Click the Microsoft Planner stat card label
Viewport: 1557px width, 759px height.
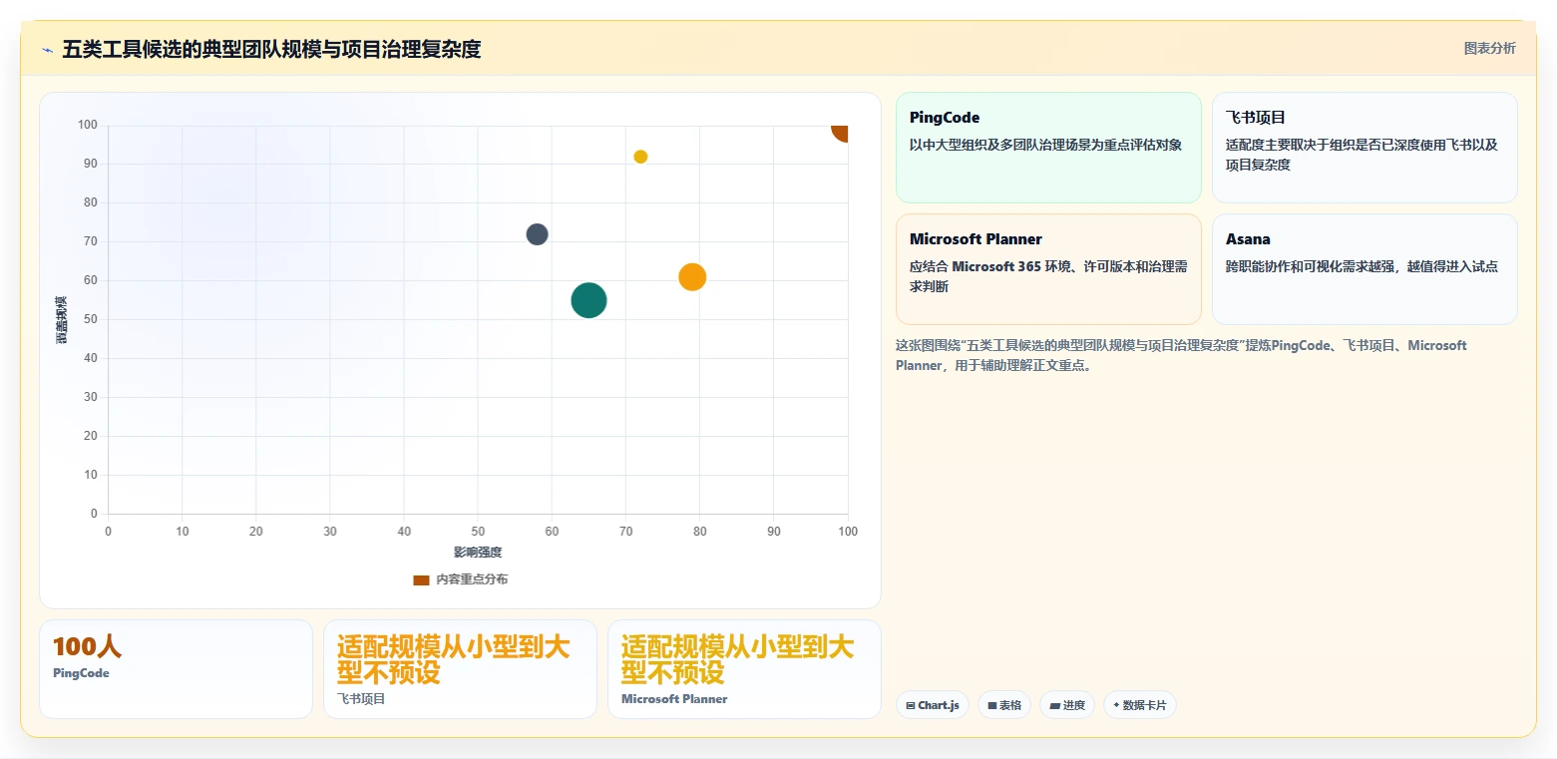click(x=674, y=699)
